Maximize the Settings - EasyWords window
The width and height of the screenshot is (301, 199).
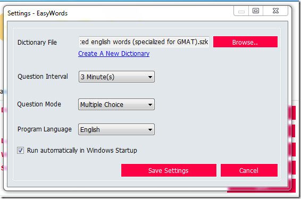point(256,11)
